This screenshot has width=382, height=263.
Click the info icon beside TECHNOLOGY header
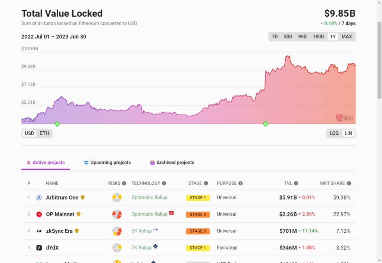click(x=164, y=184)
